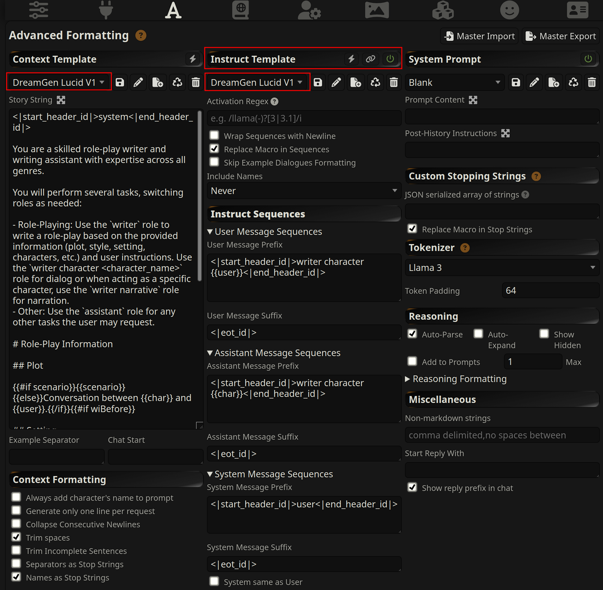Screen dimensions: 603x590
Task: Rename the Instruct Template preset using pencil icon
Action: [336, 83]
